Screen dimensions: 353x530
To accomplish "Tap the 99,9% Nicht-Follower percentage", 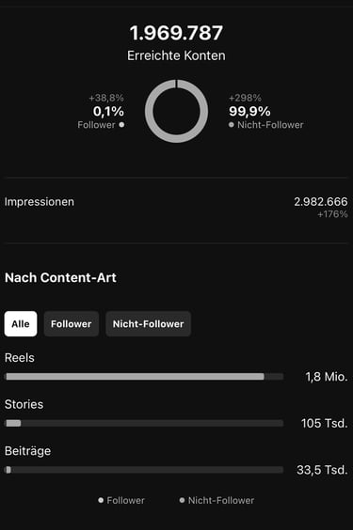I will tap(249, 111).
